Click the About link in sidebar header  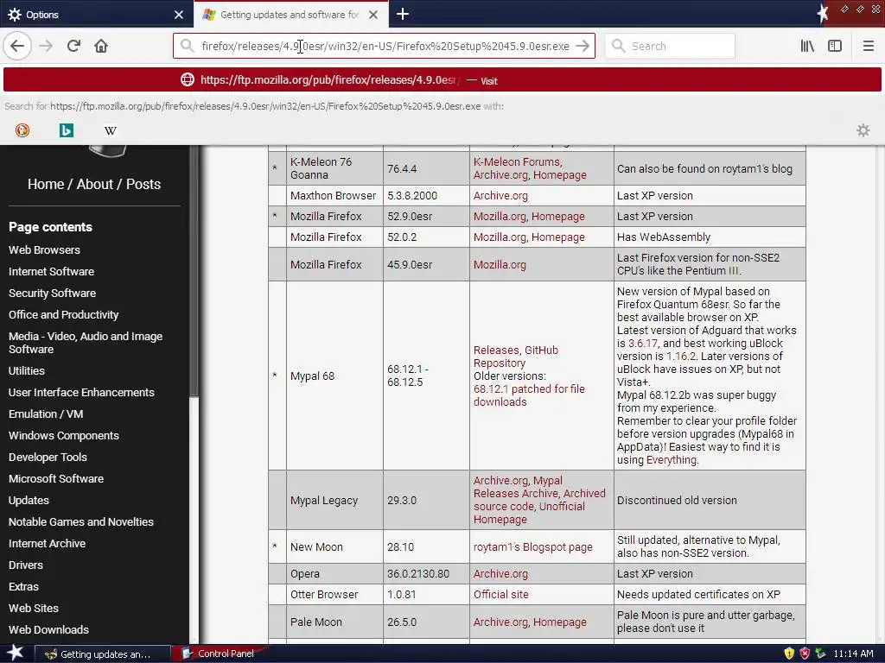pos(95,184)
